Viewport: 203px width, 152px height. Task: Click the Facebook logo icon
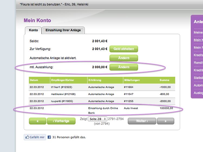50,137
